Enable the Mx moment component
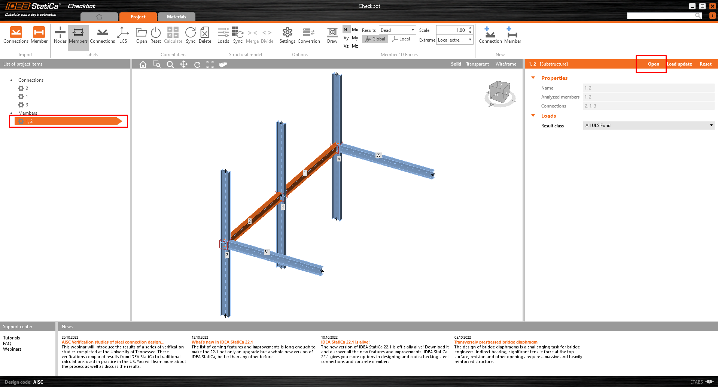Image resolution: width=718 pixels, height=387 pixels. [355, 29]
